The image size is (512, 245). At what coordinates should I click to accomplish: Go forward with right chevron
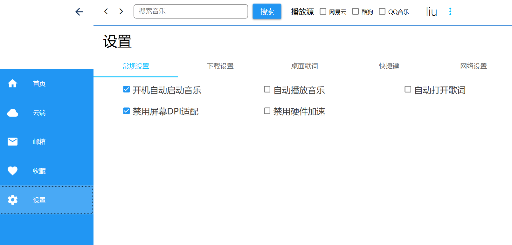[121, 11]
